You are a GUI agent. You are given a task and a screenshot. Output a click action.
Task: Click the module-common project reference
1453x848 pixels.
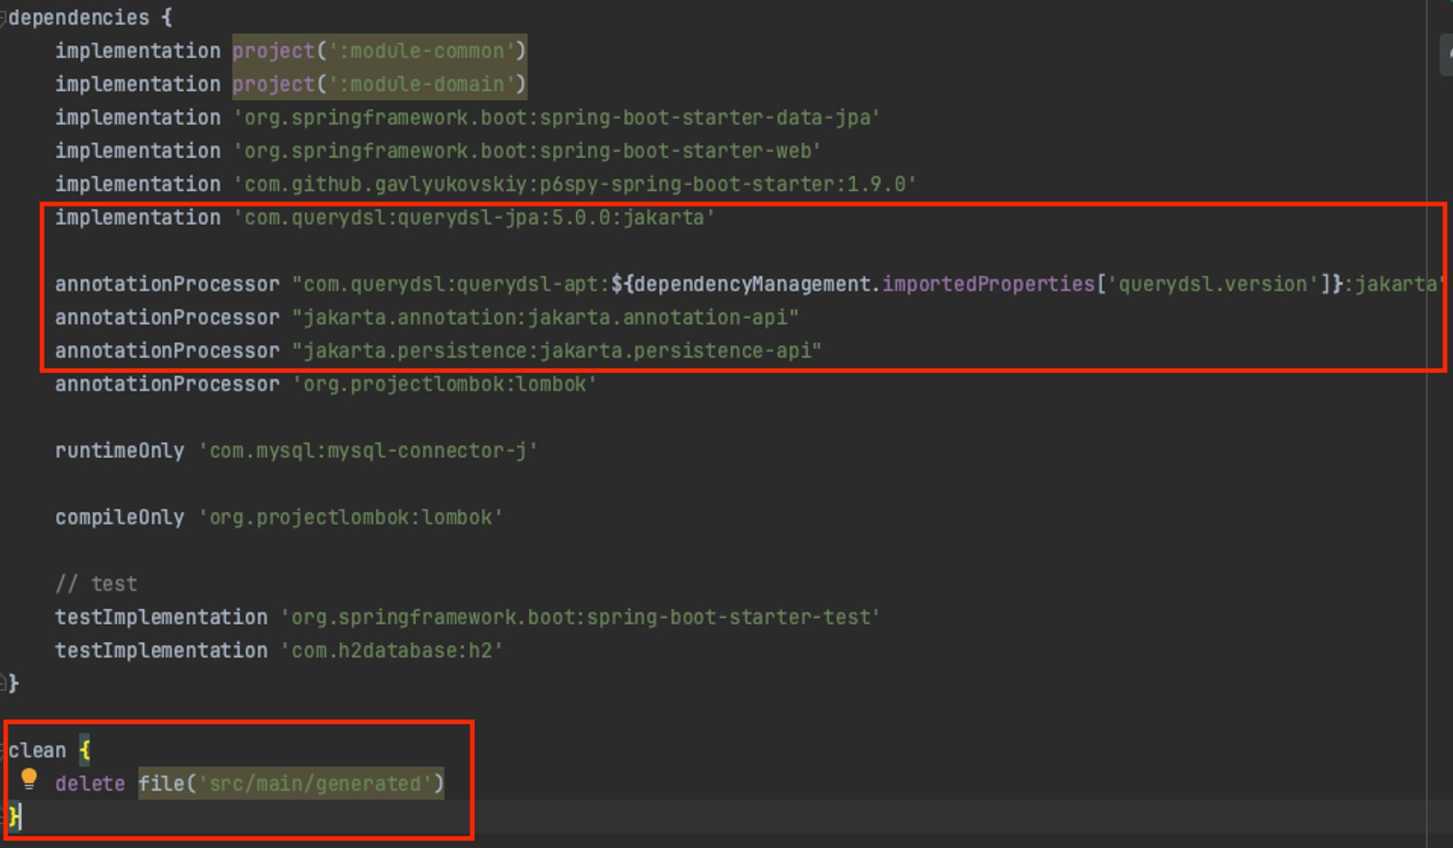point(379,51)
